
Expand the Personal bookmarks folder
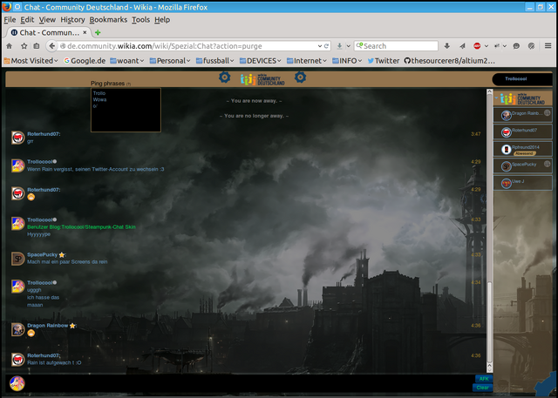click(170, 61)
